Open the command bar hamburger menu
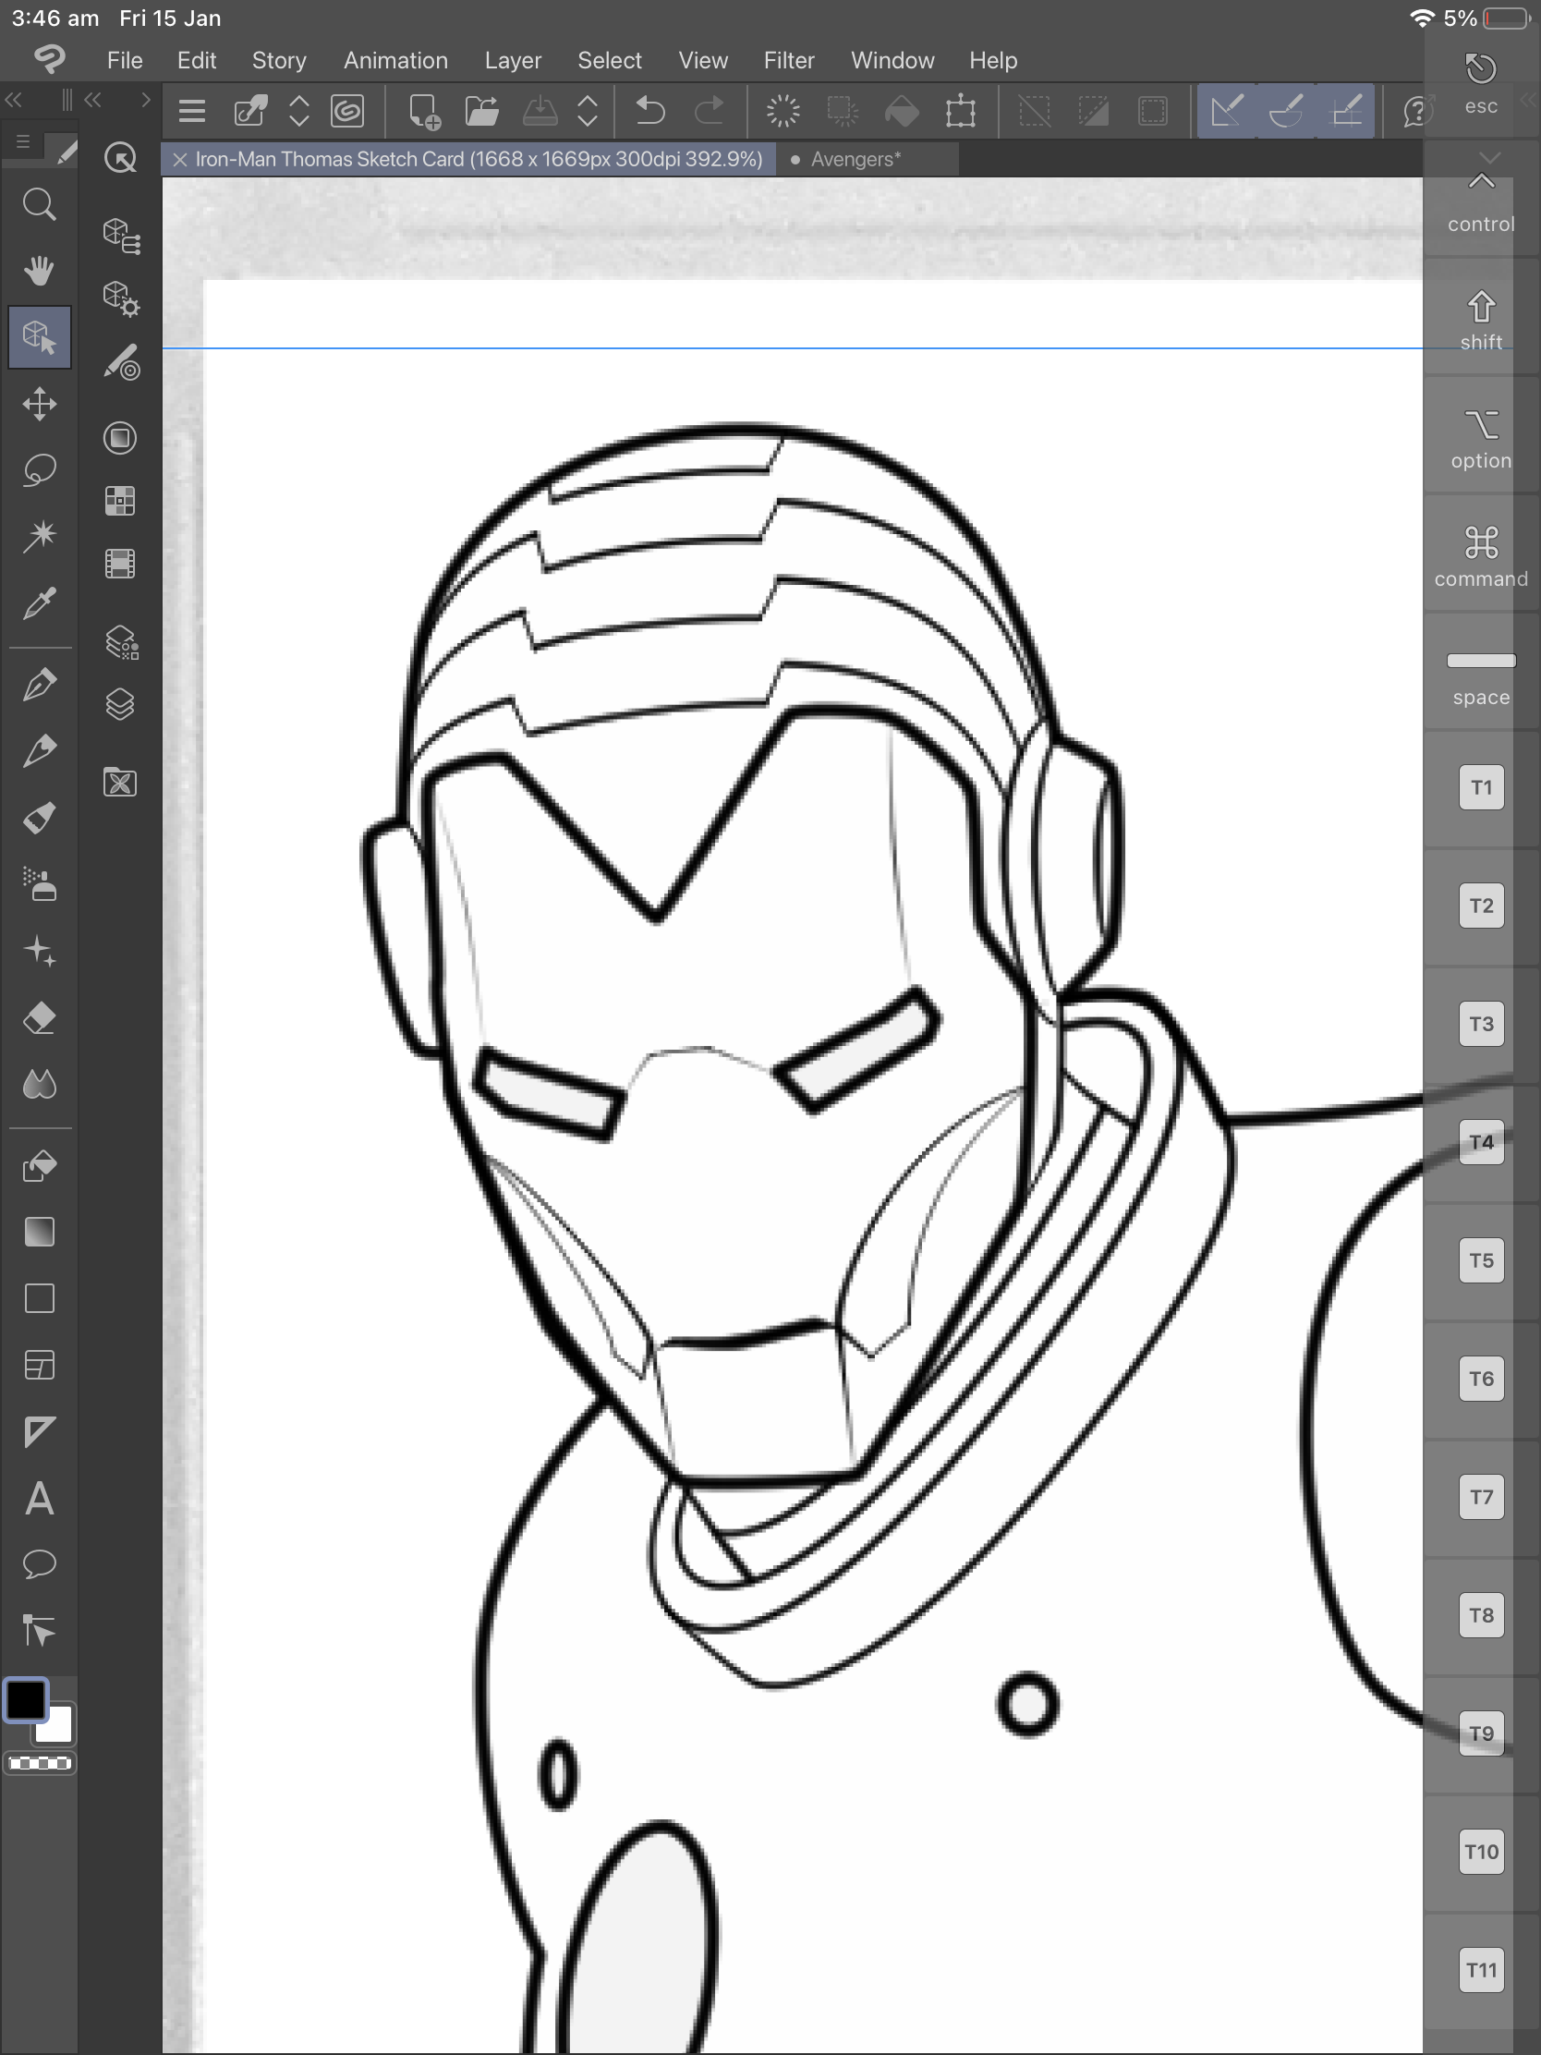The height and width of the screenshot is (2055, 1541). click(191, 112)
